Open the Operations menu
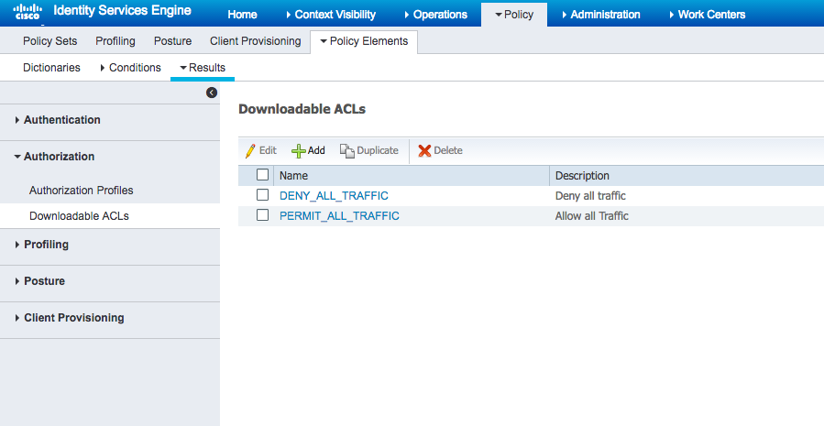Screen dimensions: 824x426 pos(436,15)
